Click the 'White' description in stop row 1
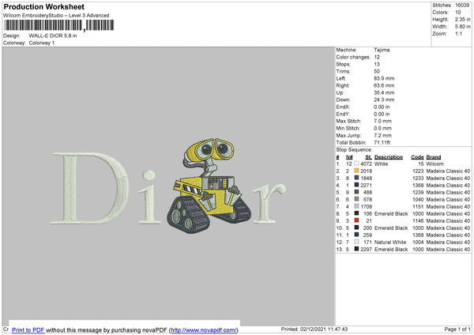Screen dimensions: 474x335 point(381,164)
